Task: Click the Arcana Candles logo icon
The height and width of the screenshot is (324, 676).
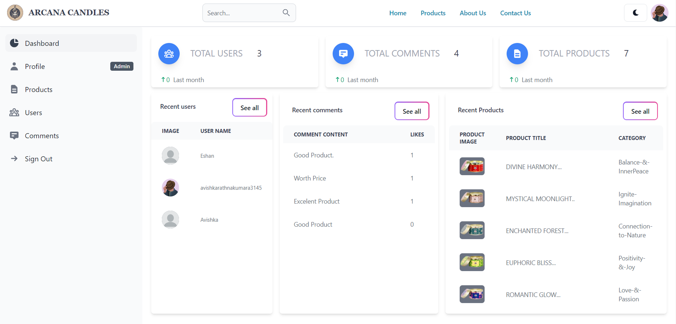Action: point(15,13)
